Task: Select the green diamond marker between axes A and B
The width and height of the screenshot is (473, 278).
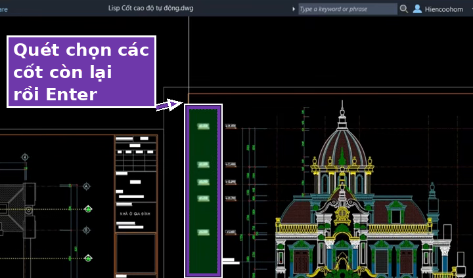Action: pos(88,209)
